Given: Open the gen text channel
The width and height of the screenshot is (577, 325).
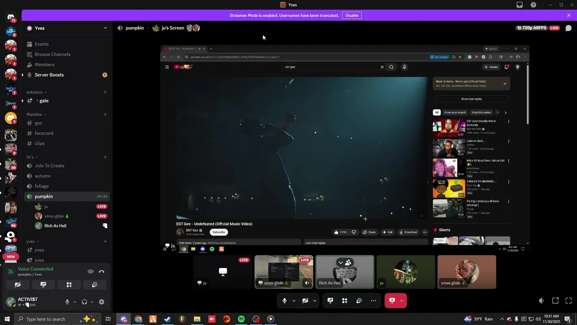Looking at the screenshot, I should coord(67,123).
